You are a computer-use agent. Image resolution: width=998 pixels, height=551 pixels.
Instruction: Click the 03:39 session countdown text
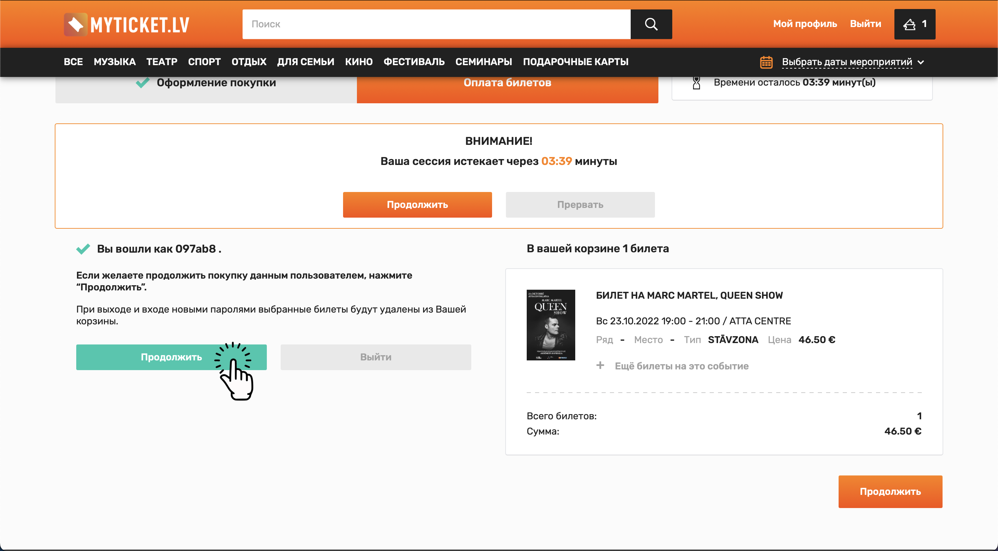pyautogui.click(x=556, y=161)
